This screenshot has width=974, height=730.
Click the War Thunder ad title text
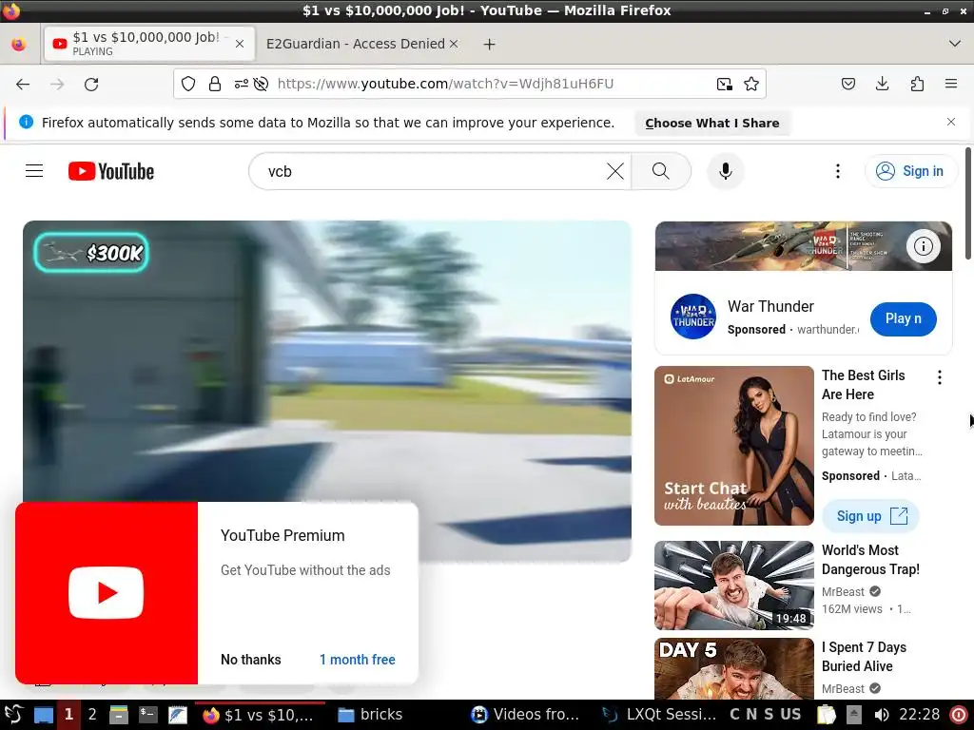point(770,306)
